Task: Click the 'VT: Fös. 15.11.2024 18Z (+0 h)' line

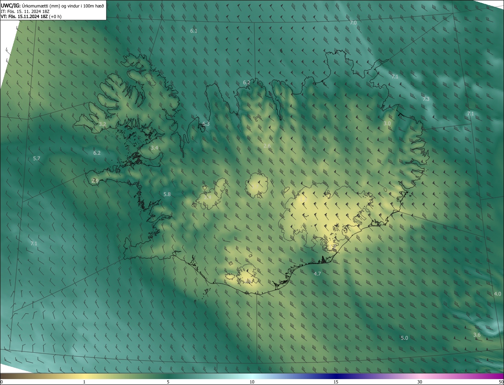Action: click(x=31, y=17)
